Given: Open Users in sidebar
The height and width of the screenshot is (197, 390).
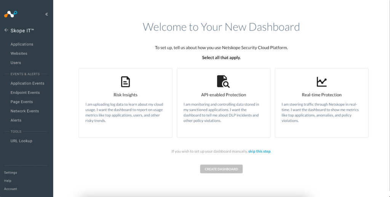Looking at the screenshot, I should click(x=16, y=63).
